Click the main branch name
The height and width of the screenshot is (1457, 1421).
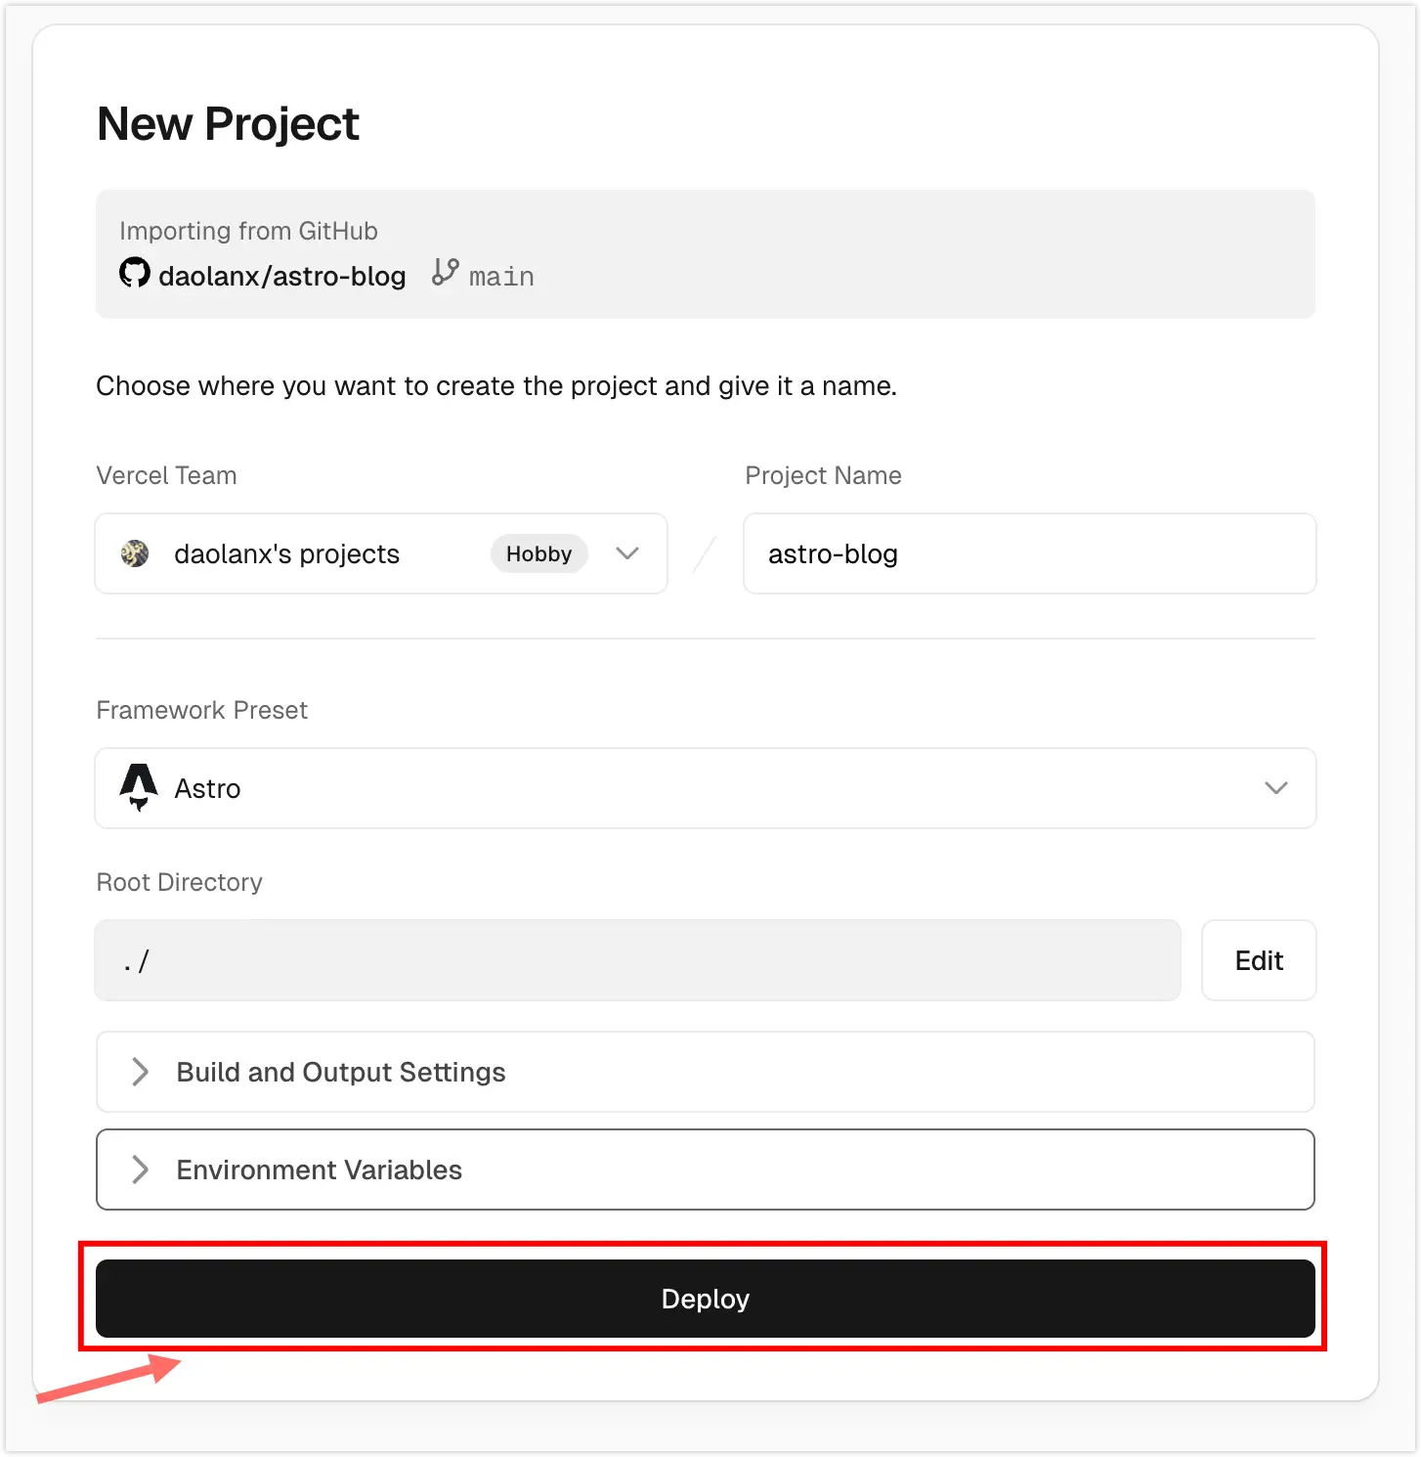coord(501,278)
